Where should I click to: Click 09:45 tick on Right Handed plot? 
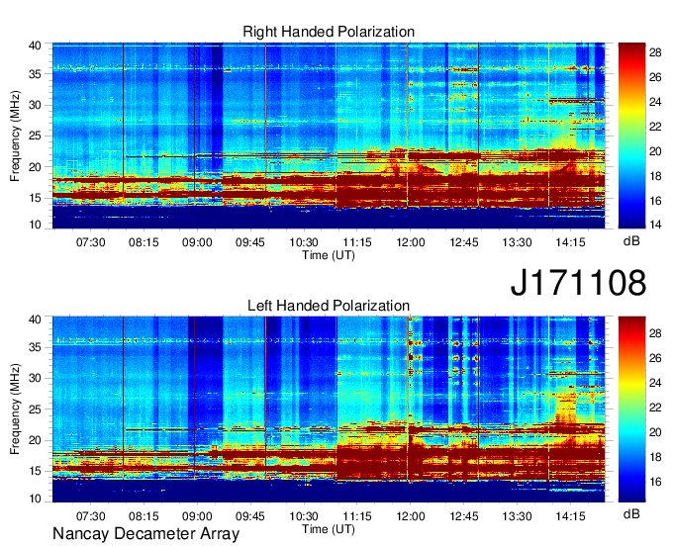click(250, 242)
